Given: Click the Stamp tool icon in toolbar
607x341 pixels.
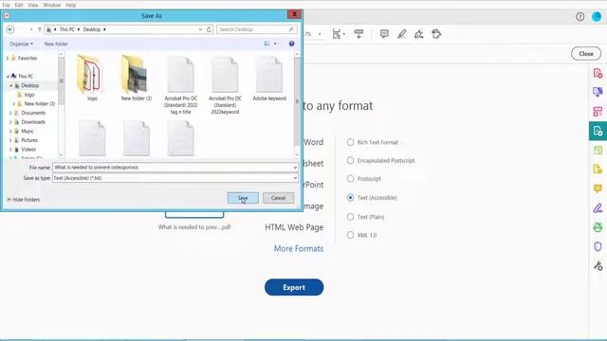Looking at the screenshot, I should coord(436,34).
